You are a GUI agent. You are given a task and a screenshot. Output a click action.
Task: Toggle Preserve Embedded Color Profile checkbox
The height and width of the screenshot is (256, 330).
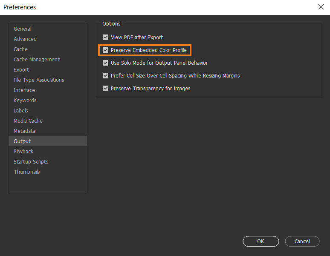[105, 50]
